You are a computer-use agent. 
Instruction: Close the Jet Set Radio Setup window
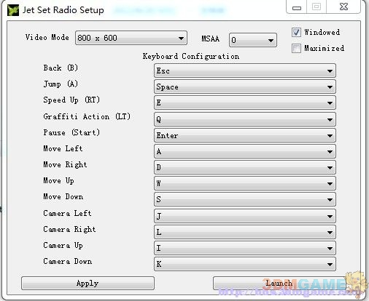point(343,7)
